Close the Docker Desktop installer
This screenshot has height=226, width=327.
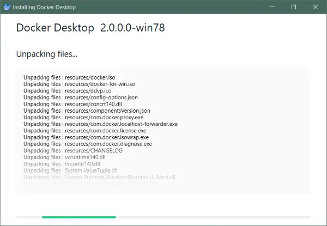click(x=316, y=7)
